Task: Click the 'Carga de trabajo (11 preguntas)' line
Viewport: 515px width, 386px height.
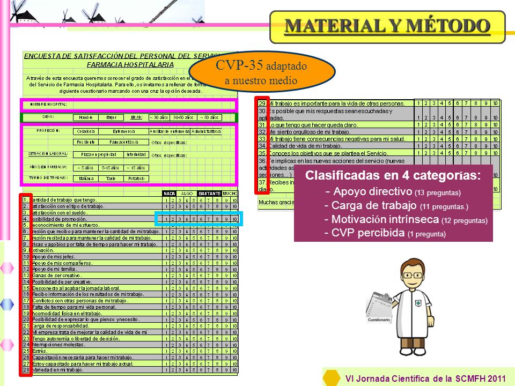Action: click(x=396, y=205)
